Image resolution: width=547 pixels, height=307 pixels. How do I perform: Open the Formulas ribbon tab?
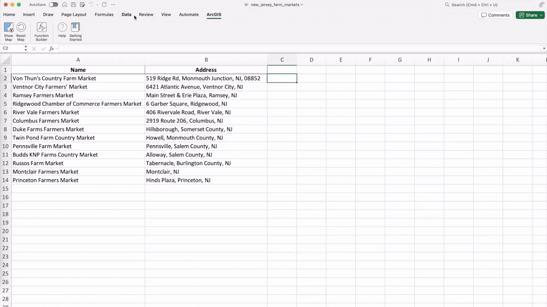pyautogui.click(x=104, y=14)
